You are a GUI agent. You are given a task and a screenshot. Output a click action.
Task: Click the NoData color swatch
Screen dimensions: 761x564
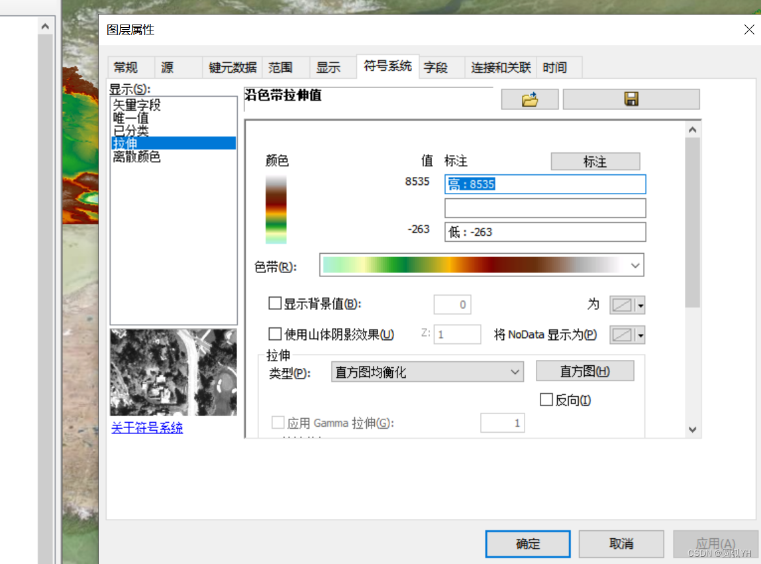(x=622, y=335)
